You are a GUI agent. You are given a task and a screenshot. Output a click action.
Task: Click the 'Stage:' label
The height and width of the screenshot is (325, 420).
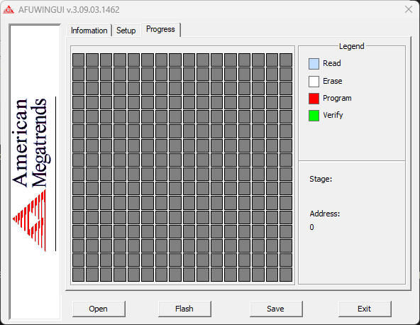point(321,179)
